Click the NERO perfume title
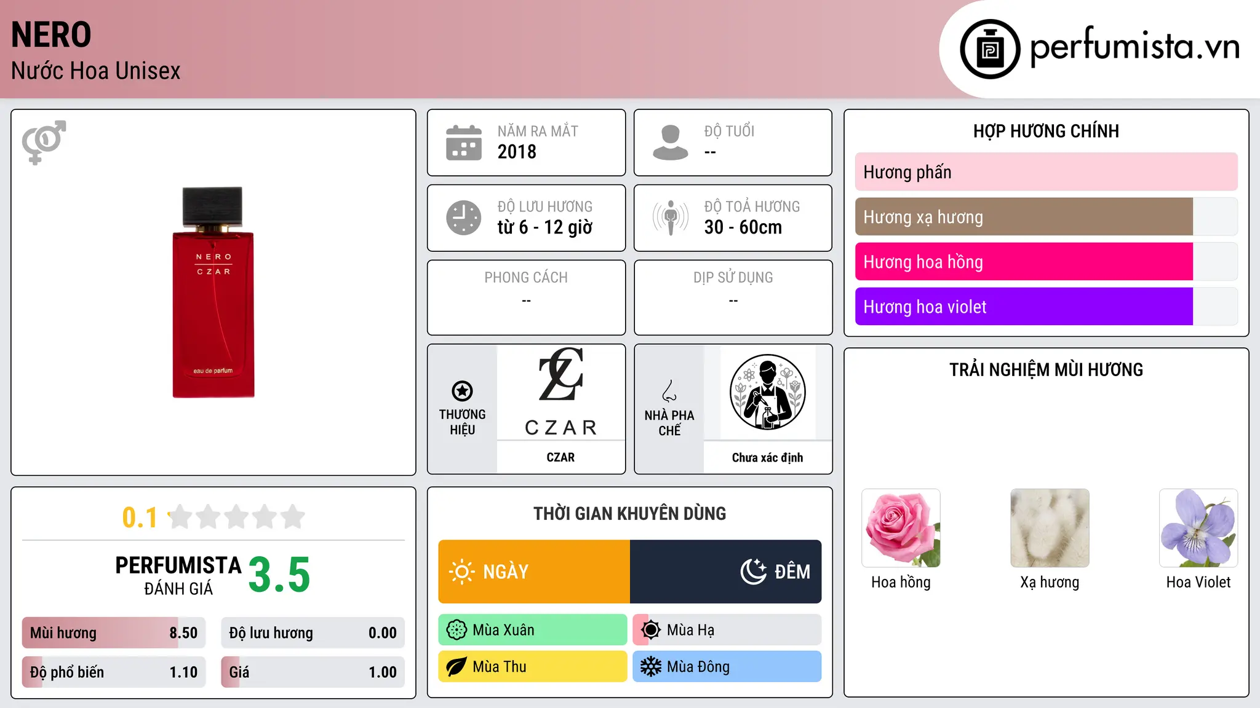 click(x=52, y=34)
